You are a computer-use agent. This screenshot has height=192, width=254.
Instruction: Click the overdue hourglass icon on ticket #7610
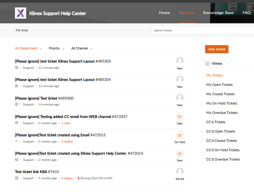point(79,178)
